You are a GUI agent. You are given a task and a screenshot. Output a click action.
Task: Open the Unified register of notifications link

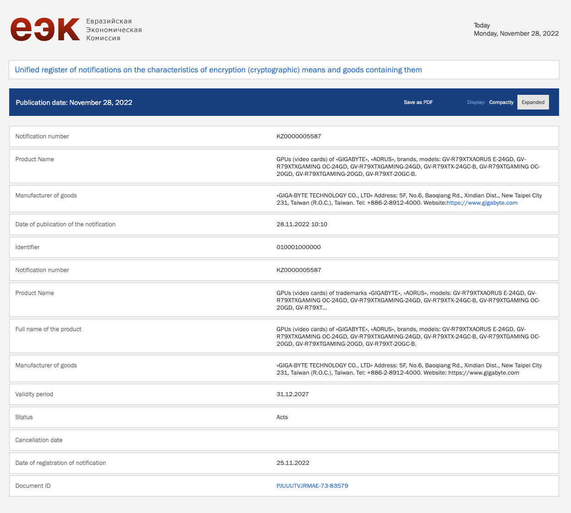tap(218, 70)
